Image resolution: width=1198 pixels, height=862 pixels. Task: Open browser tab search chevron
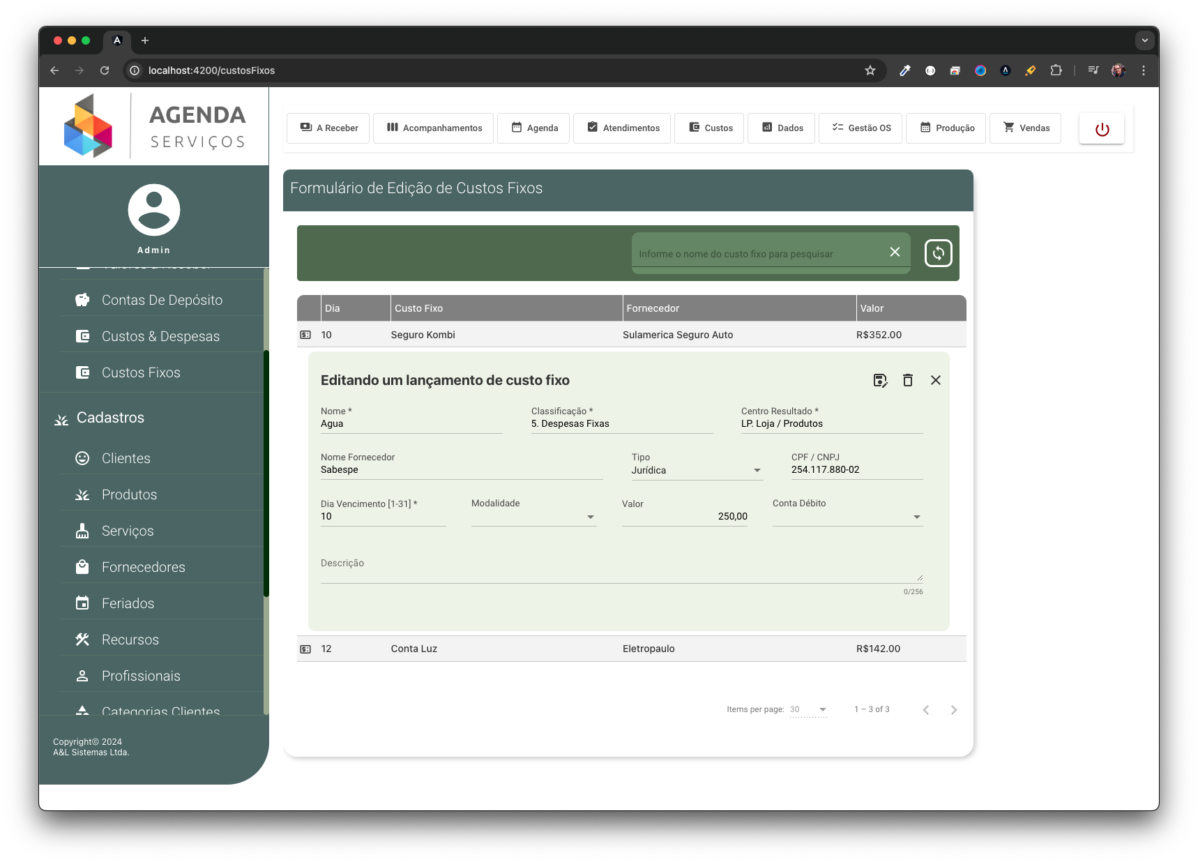pyautogui.click(x=1144, y=40)
